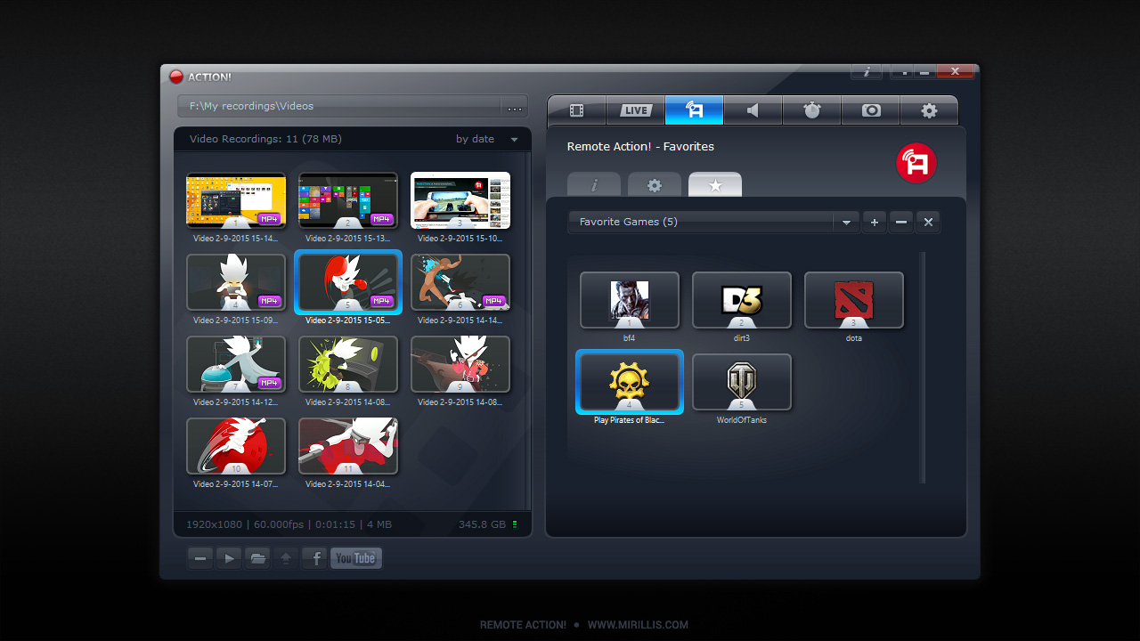1140x641 pixels.
Task: Delete selected recording with bottom minus button
Action: [x=200, y=558]
